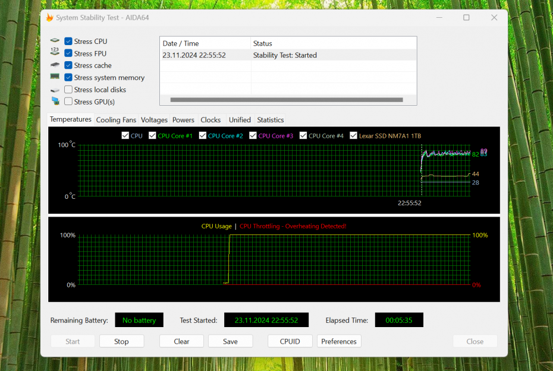Click the 123 icon beside Stress FPU

tap(55, 53)
